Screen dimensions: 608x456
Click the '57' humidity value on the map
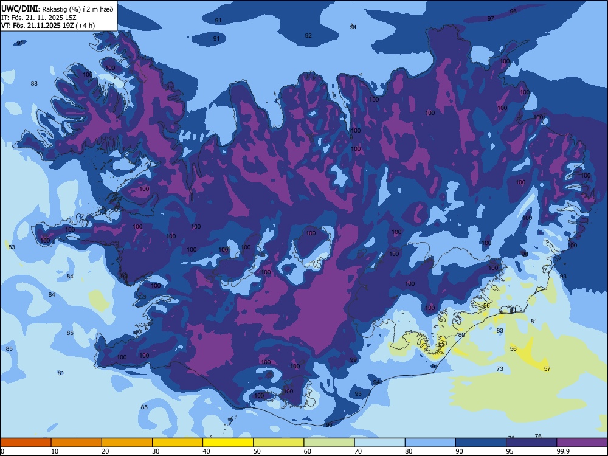pyautogui.click(x=547, y=369)
